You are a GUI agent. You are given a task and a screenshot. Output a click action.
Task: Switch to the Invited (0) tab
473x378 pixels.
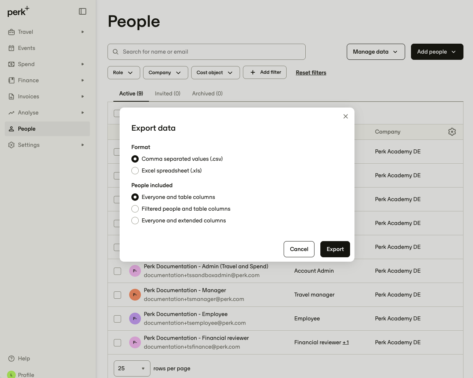click(x=168, y=94)
